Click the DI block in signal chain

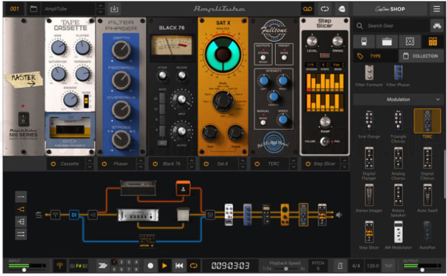(x=74, y=215)
